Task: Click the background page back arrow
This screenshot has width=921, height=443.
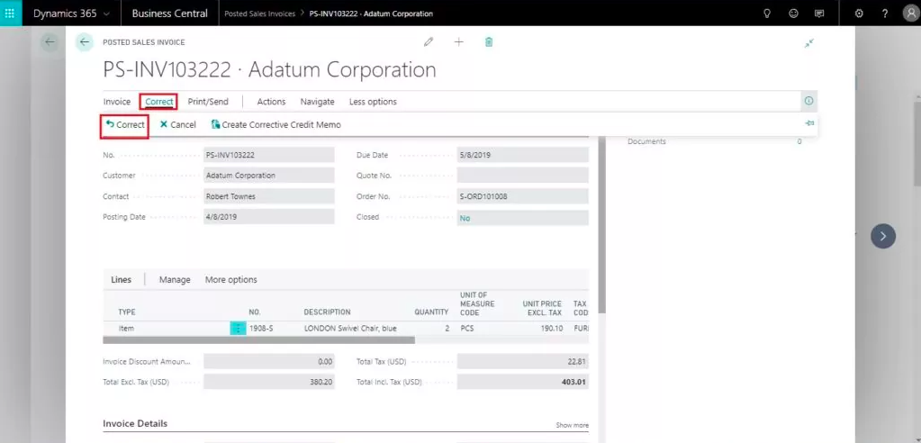Action: (50, 41)
